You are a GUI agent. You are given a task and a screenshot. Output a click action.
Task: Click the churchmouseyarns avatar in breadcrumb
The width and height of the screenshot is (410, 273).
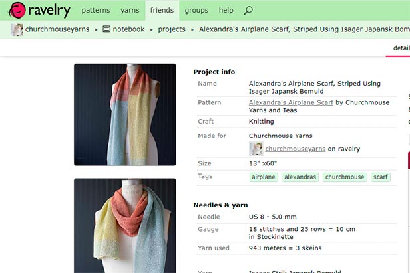pyautogui.click(x=17, y=29)
